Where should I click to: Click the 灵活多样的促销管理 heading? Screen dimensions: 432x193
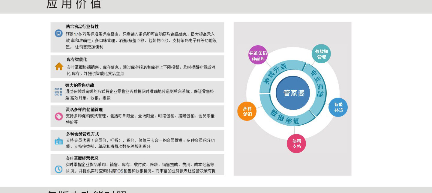[84, 110]
